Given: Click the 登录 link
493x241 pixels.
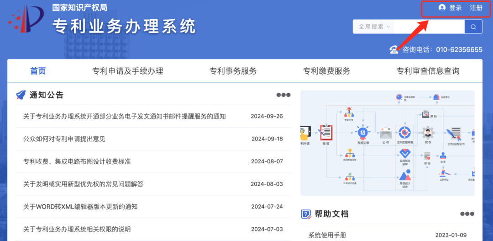Looking at the screenshot, I should (456, 8).
